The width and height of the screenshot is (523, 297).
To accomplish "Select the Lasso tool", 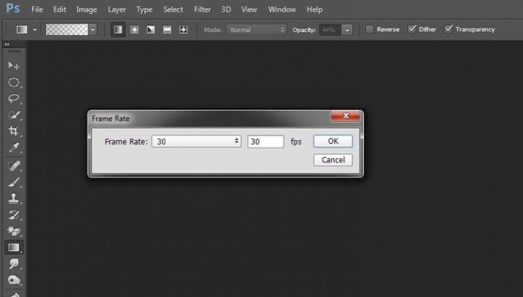I will tap(13, 99).
